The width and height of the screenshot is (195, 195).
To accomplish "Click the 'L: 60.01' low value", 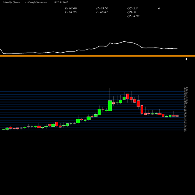I will [x=102, y=12].
